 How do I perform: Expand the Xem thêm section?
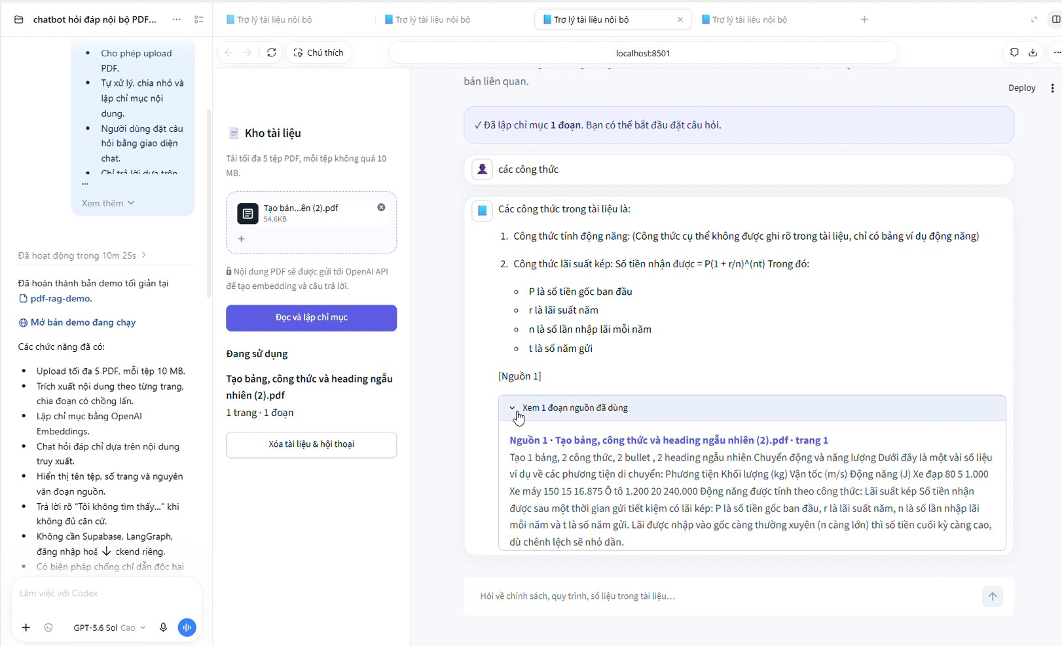pos(108,203)
